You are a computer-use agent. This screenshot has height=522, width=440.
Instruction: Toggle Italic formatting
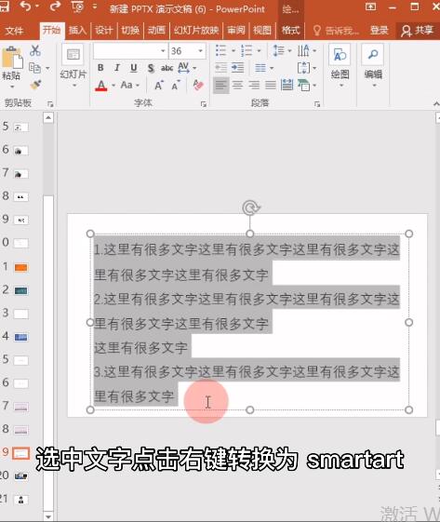coord(117,68)
